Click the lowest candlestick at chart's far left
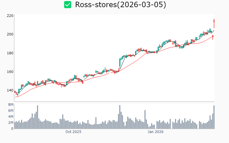This screenshot has width=229, height=143. [x=17, y=94]
